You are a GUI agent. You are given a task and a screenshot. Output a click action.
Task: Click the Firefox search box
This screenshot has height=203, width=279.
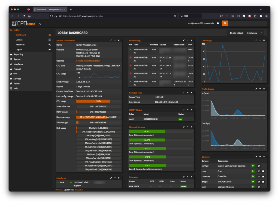tap(190, 16)
